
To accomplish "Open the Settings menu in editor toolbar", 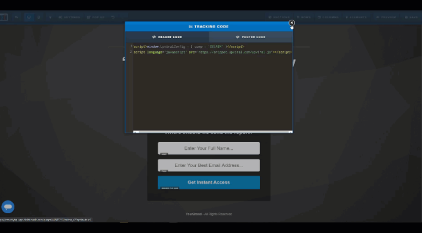I will coord(70,17).
